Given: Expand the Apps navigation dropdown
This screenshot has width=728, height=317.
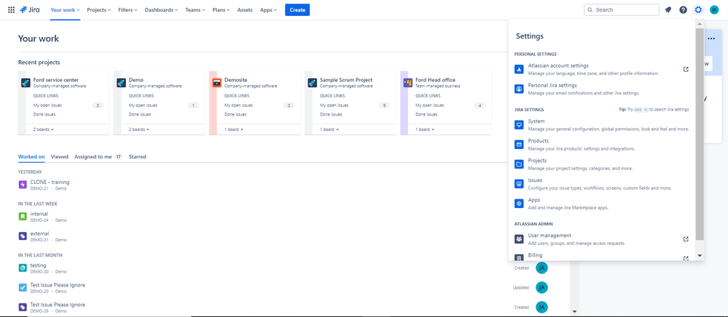Looking at the screenshot, I should point(268,9).
